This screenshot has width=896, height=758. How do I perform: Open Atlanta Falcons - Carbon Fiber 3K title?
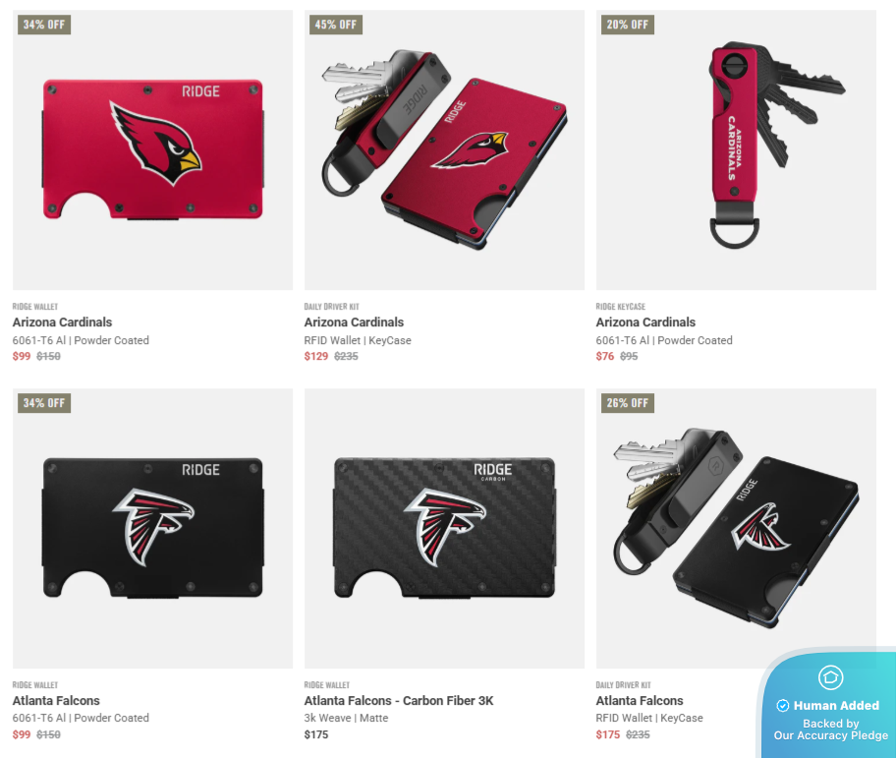point(399,700)
